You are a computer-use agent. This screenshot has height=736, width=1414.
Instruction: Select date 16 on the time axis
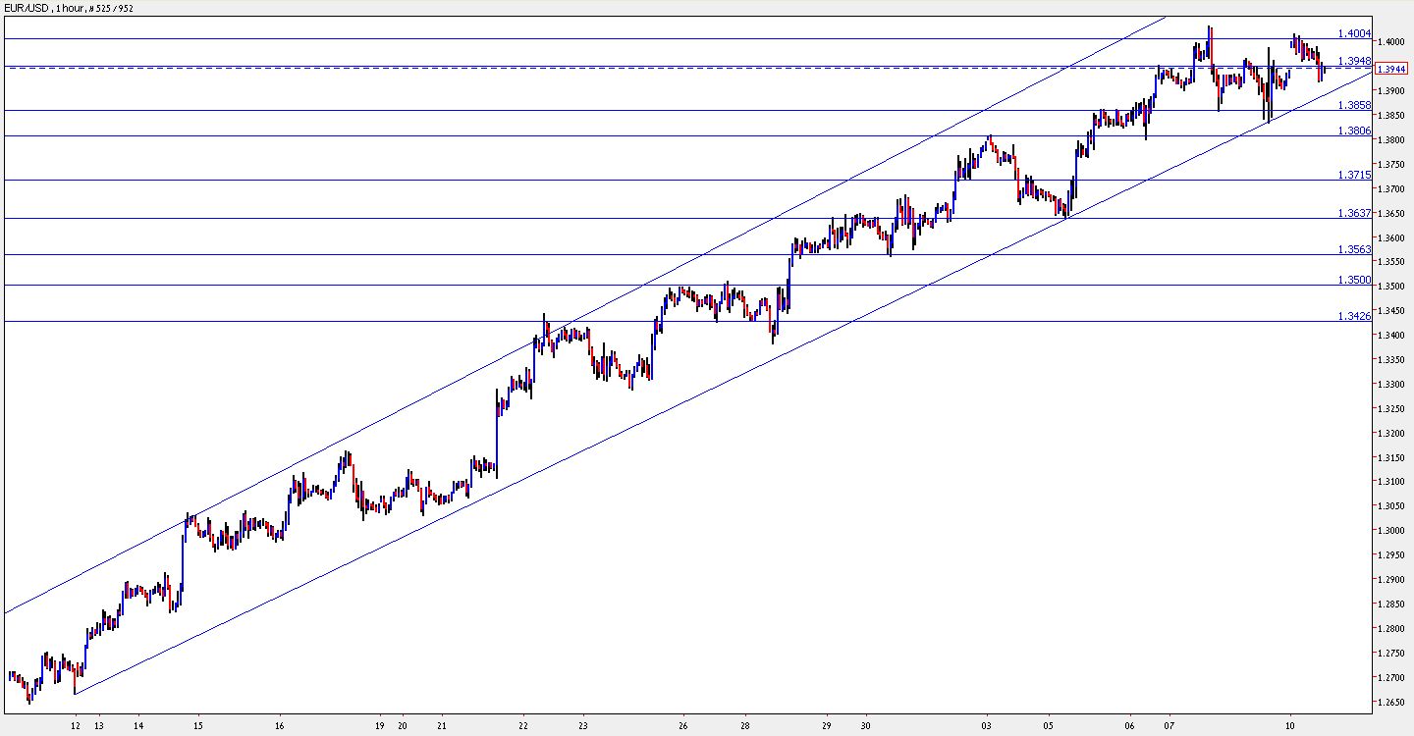tap(279, 727)
